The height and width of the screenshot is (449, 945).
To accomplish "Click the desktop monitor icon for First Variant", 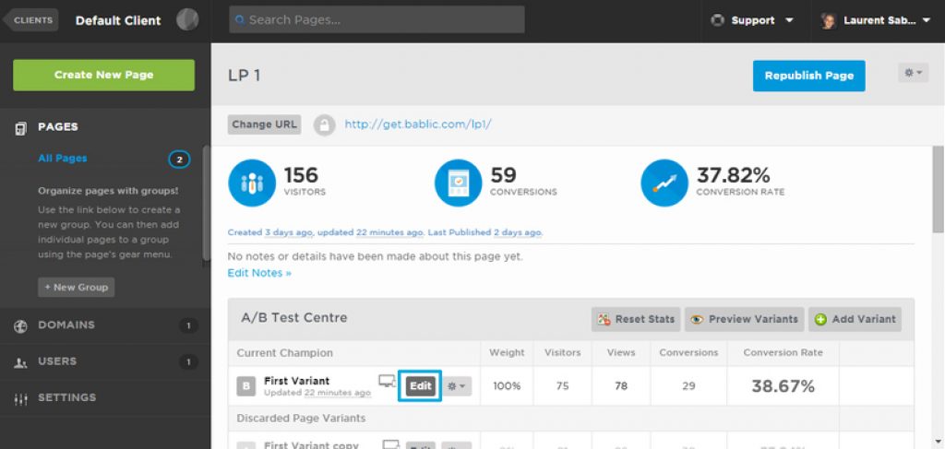I will point(387,381).
